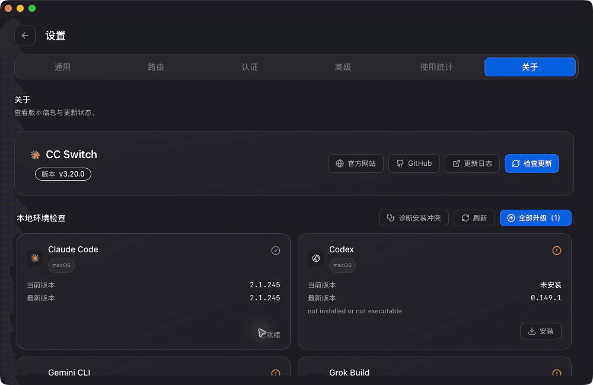Viewport: 593px width, 385px height.
Task: Click the 本地环境检查 heading
Action: tap(42, 218)
